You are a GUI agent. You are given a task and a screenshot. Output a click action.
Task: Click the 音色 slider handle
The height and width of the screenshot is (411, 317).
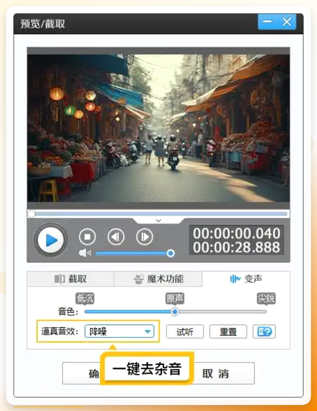(175, 312)
